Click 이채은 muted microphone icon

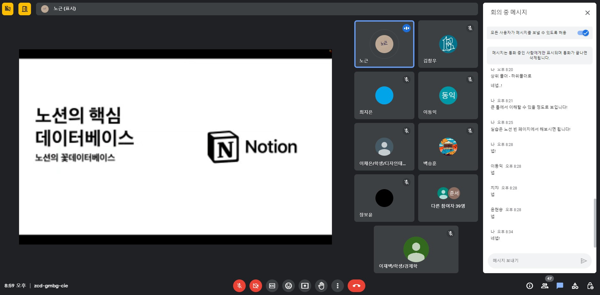(406, 131)
